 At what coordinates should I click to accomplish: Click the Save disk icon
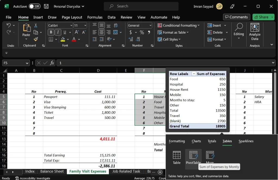click(x=46, y=6)
